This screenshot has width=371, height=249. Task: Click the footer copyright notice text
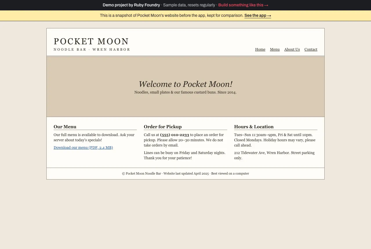(185, 174)
